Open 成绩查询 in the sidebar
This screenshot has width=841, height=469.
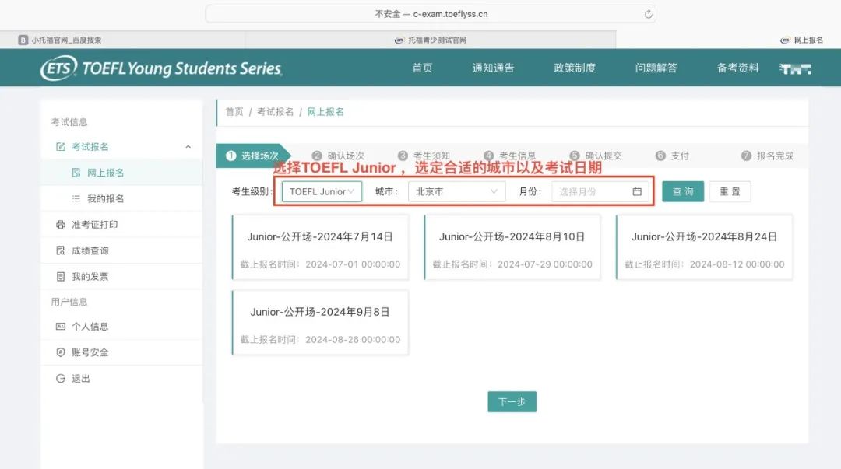tap(90, 250)
